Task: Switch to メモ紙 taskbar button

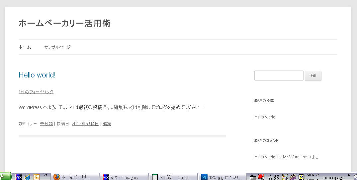Action: (x=173, y=177)
